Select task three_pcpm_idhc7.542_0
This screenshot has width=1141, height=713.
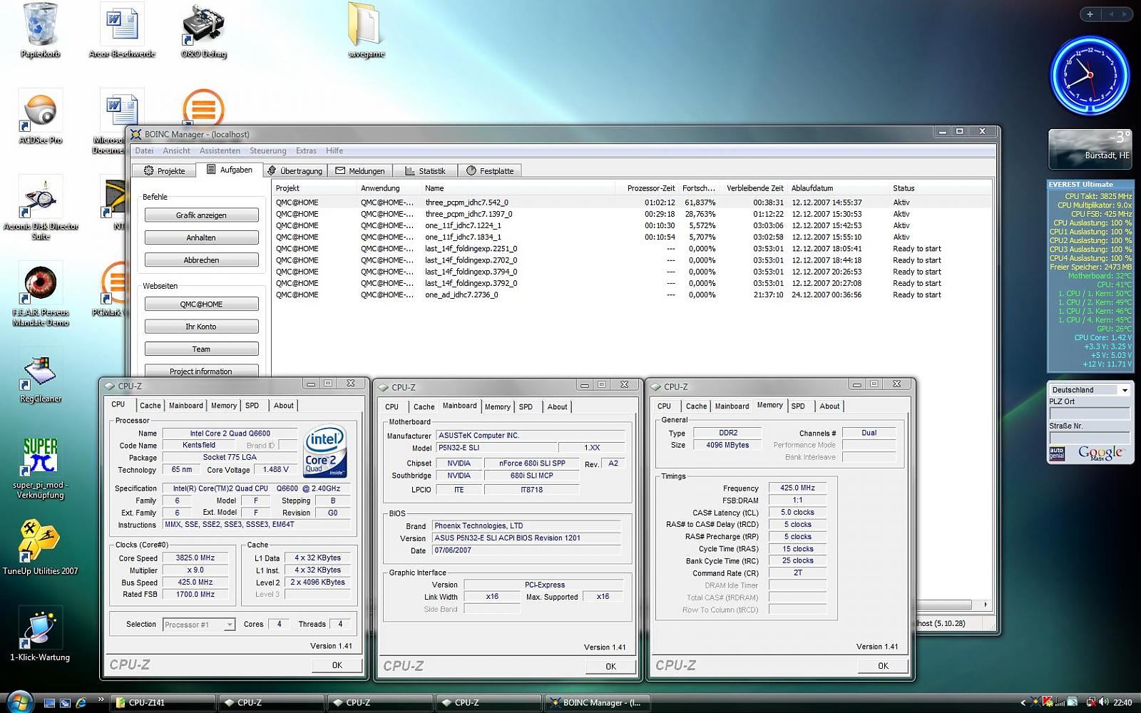pos(632,202)
